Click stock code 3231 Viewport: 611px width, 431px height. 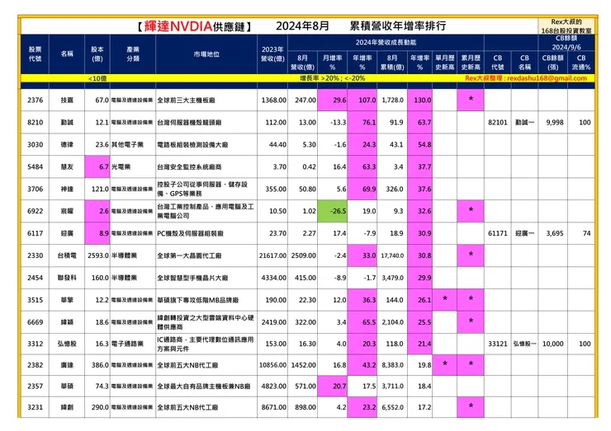click(35, 407)
